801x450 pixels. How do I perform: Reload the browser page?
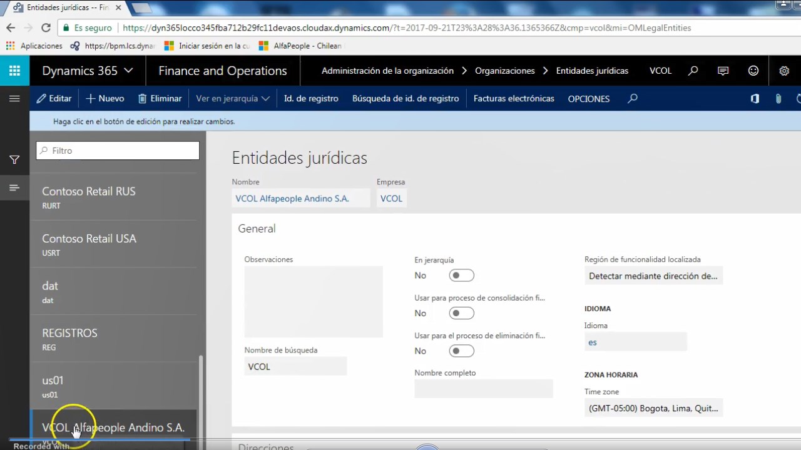point(46,27)
